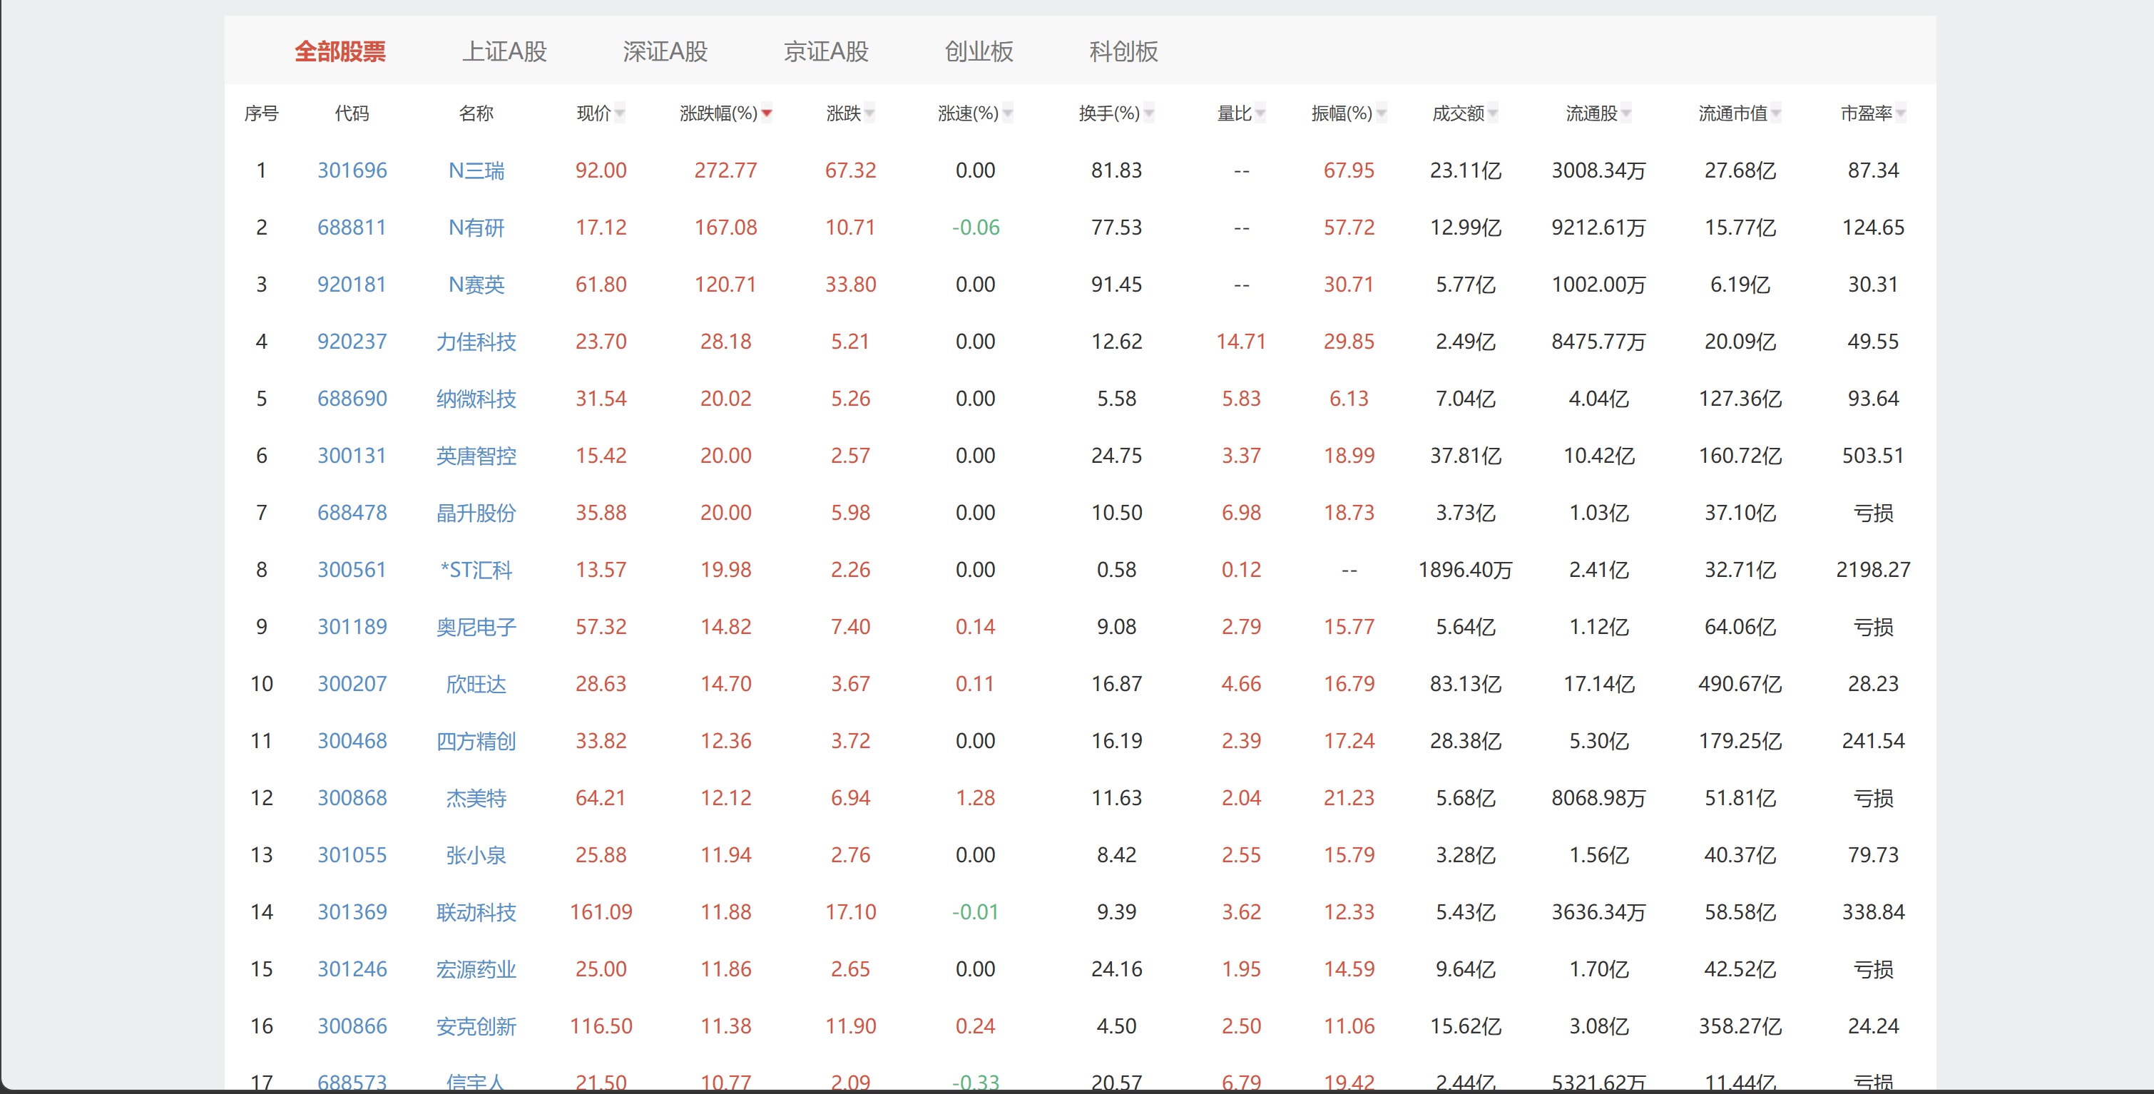Viewport: 2154px width, 1094px height.
Task: Click the sort arrow beside 现价
Action: pyautogui.click(x=620, y=113)
